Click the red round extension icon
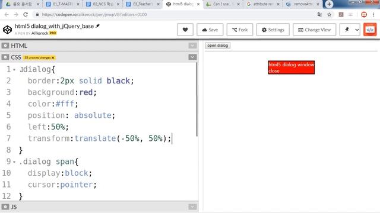Screen dimensions: 380x213 click(x=364, y=14)
